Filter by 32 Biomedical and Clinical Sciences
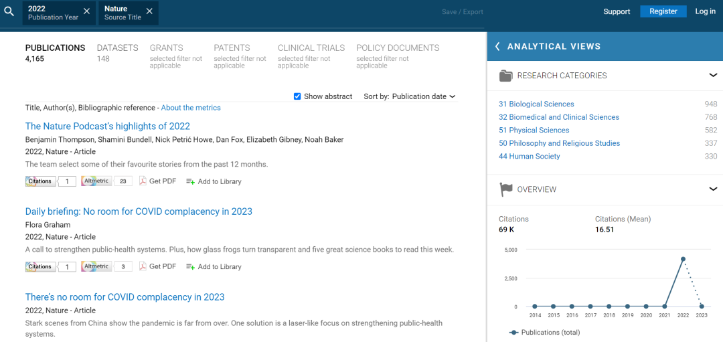 click(x=559, y=117)
